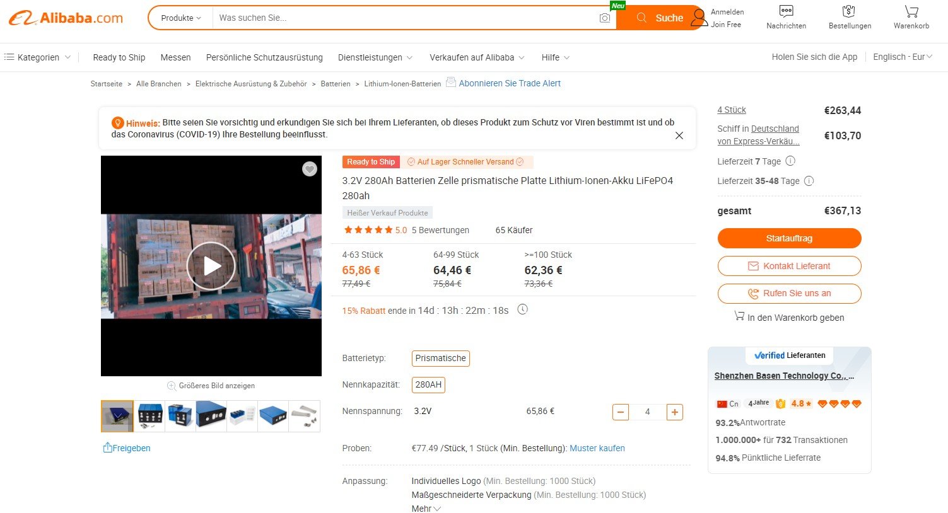Open the Warenkorb cart icon

pos(911,11)
